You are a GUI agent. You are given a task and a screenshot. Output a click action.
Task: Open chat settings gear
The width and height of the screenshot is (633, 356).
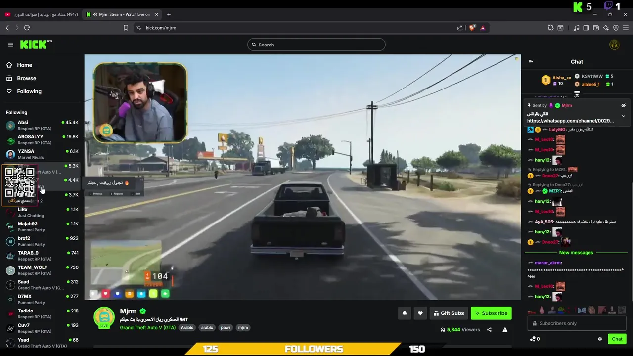pyautogui.click(x=600, y=339)
